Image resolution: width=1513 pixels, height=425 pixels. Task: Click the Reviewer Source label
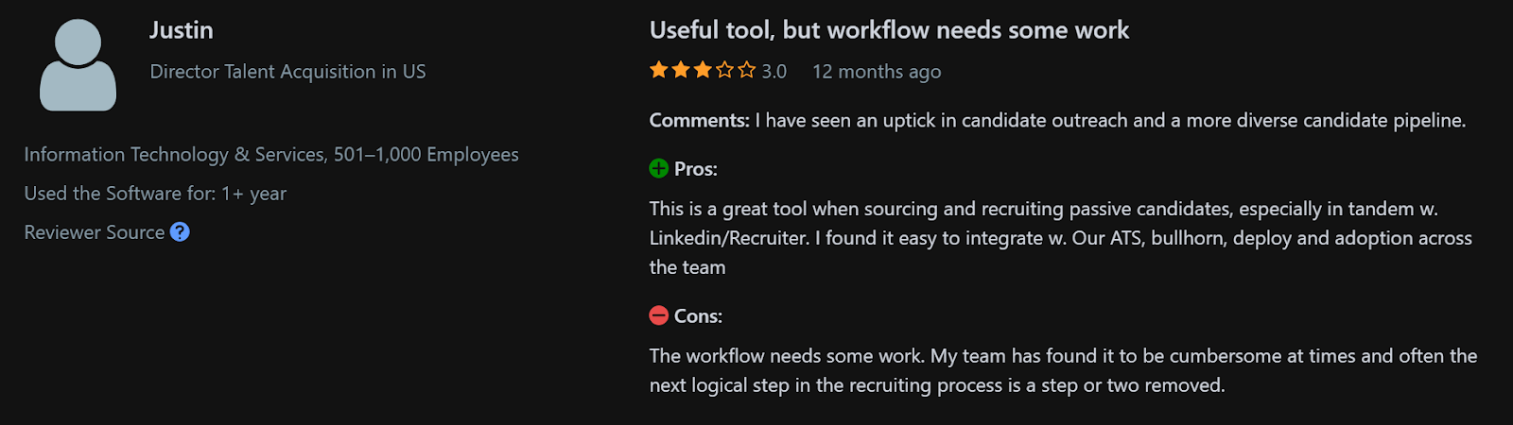point(95,232)
